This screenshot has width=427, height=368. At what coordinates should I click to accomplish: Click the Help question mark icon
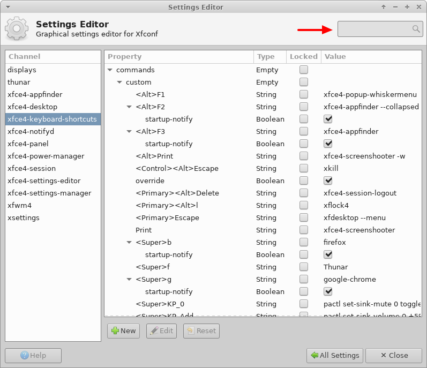[x=24, y=355]
